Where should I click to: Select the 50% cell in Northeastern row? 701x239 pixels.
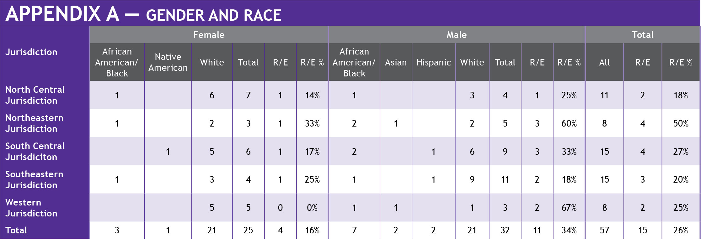click(681, 123)
